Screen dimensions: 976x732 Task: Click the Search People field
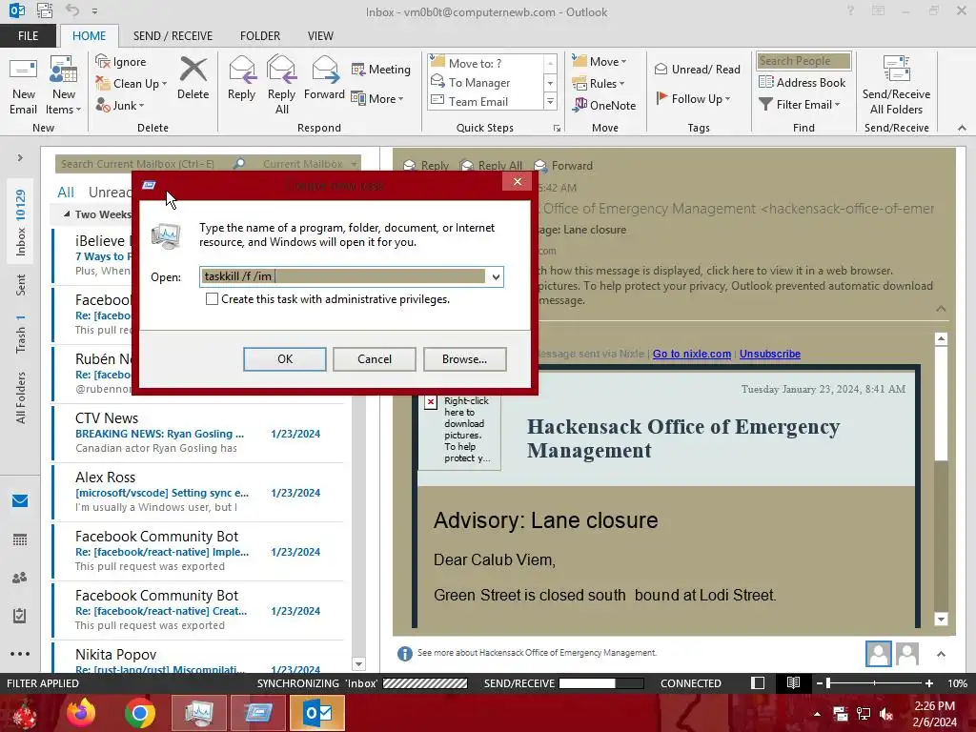(x=803, y=60)
